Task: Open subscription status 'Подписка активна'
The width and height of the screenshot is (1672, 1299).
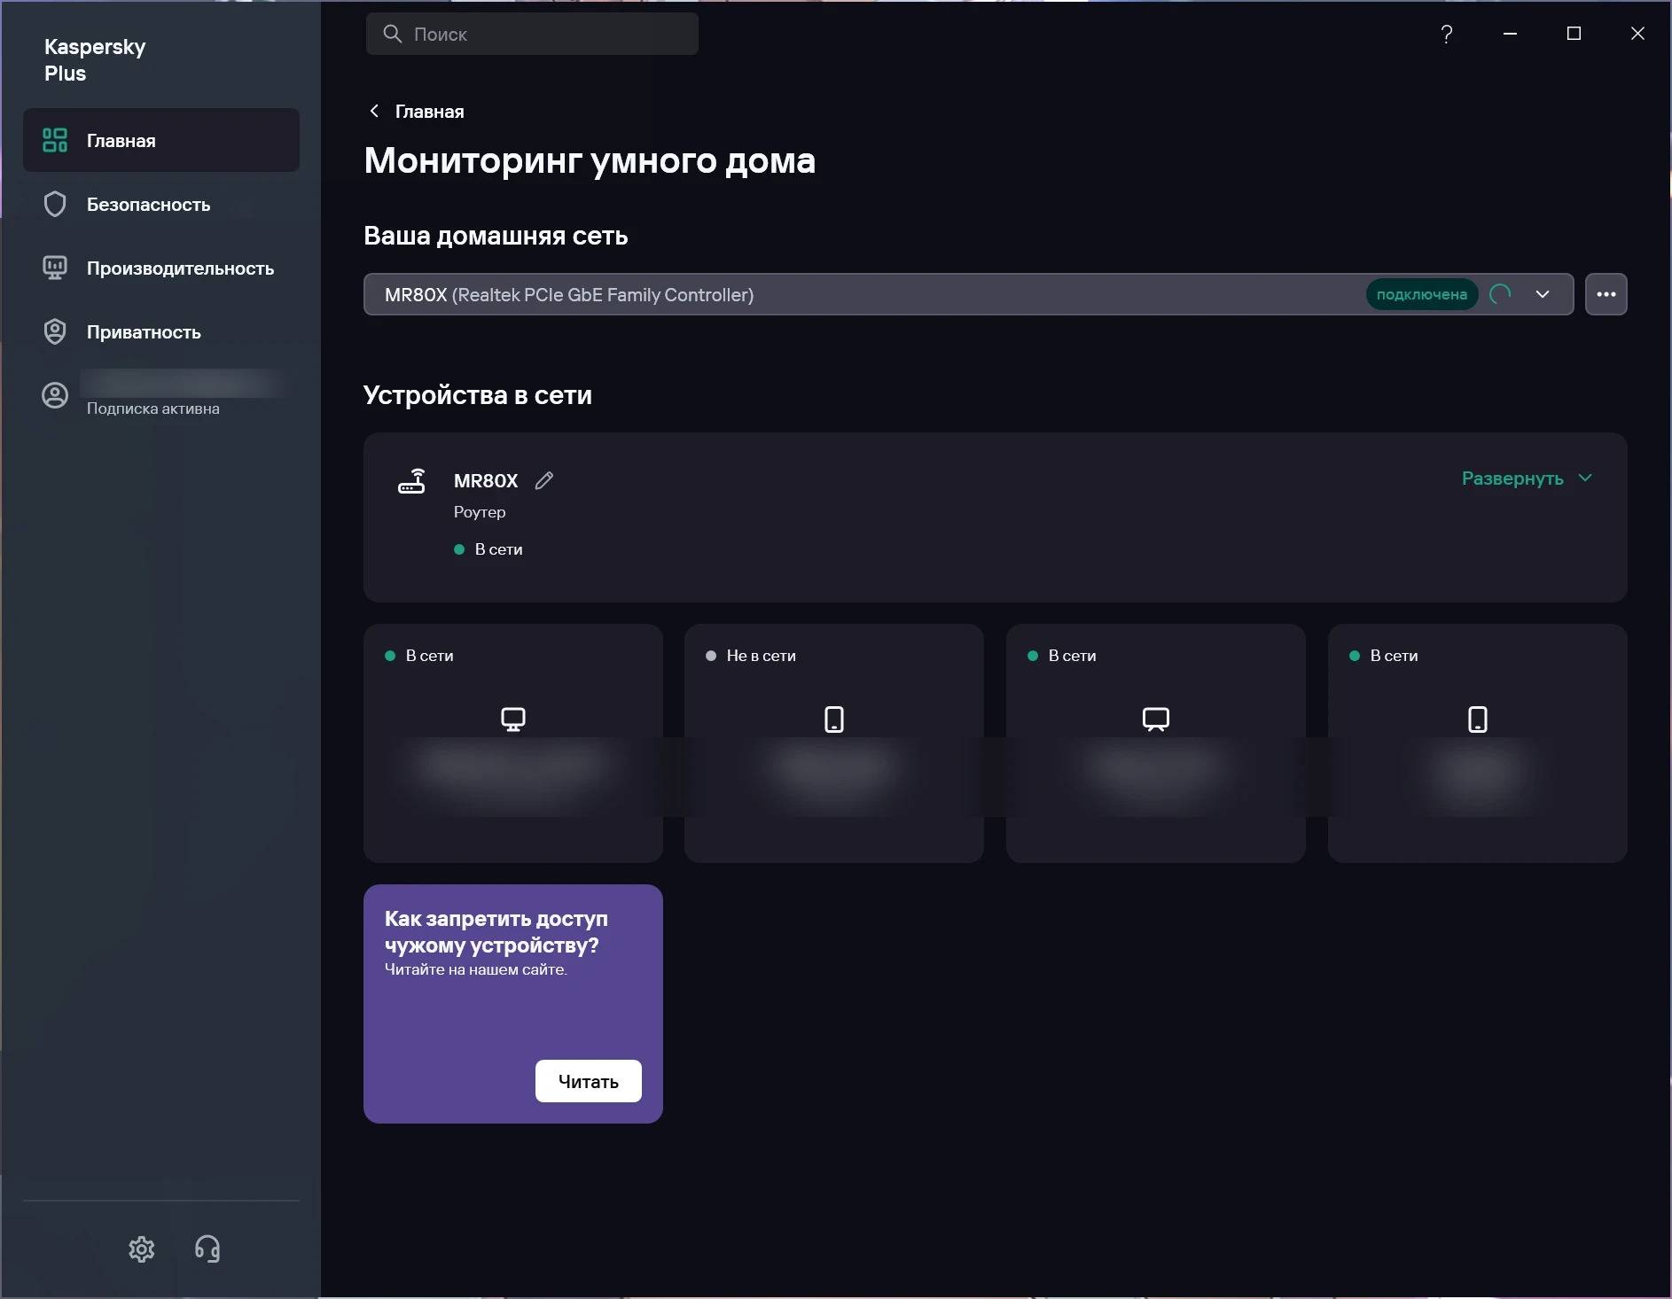Action: point(152,408)
